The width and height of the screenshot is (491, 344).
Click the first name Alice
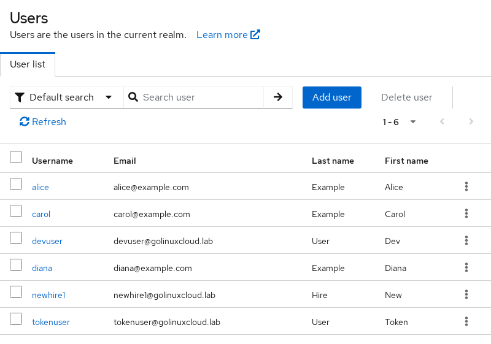[393, 187]
